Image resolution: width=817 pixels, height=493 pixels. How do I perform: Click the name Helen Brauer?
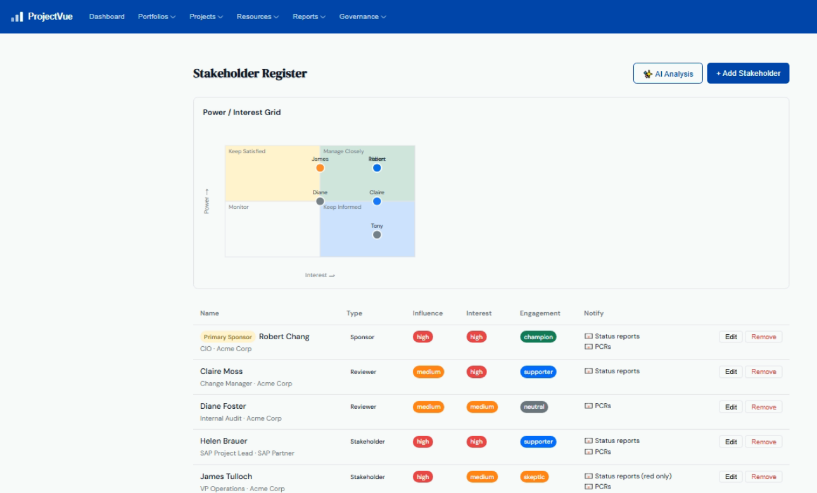coord(224,440)
